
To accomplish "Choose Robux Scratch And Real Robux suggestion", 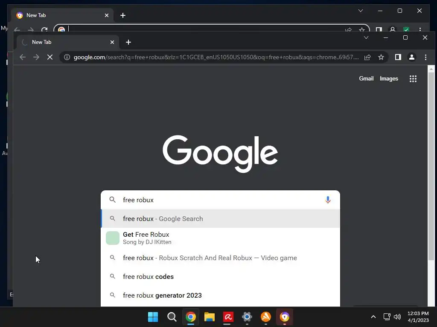I will click(x=220, y=258).
